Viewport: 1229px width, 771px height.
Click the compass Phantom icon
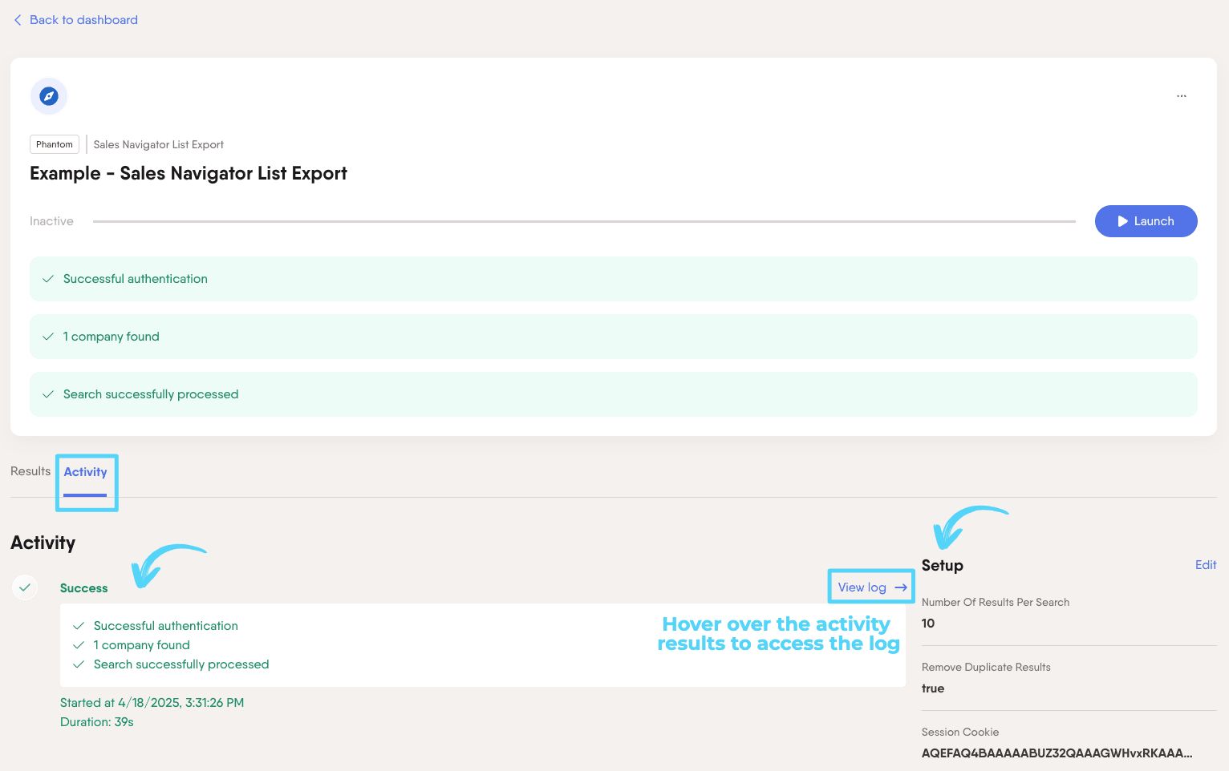coord(49,96)
